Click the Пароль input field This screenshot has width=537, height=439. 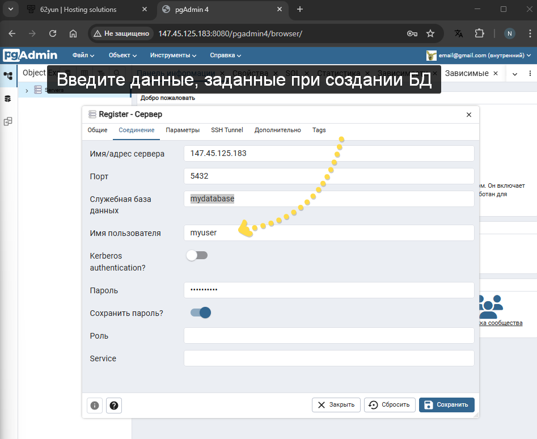coord(328,290)
